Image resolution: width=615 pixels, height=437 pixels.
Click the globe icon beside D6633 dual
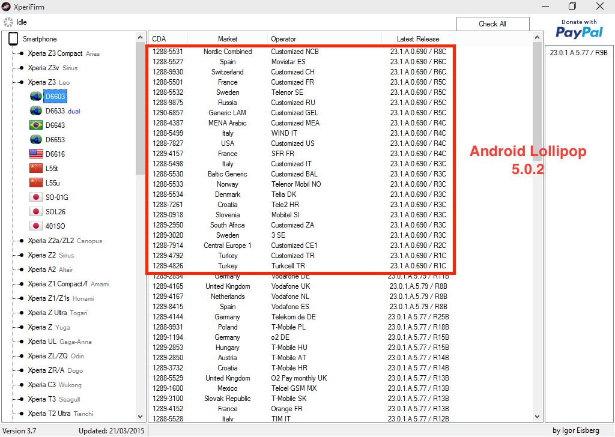pyautogui.click(x=36, y=111)
